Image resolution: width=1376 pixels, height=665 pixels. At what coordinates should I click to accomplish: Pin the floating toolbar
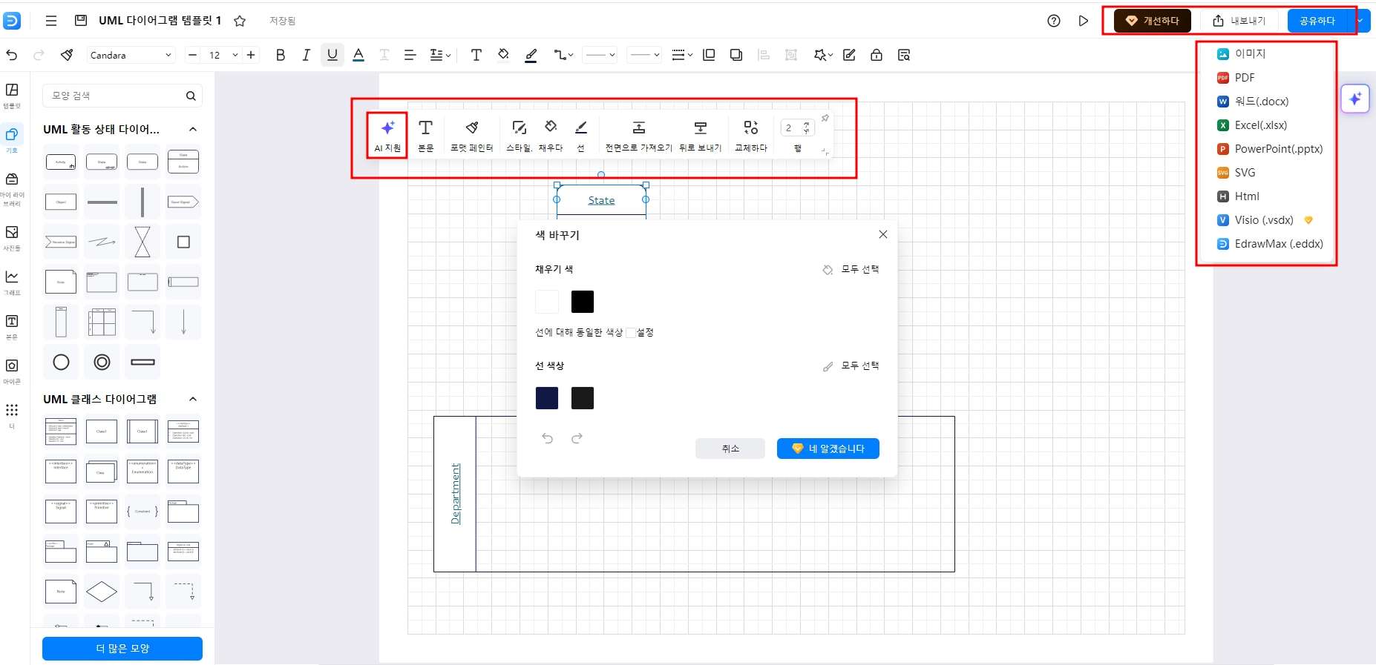click(825, 119)
